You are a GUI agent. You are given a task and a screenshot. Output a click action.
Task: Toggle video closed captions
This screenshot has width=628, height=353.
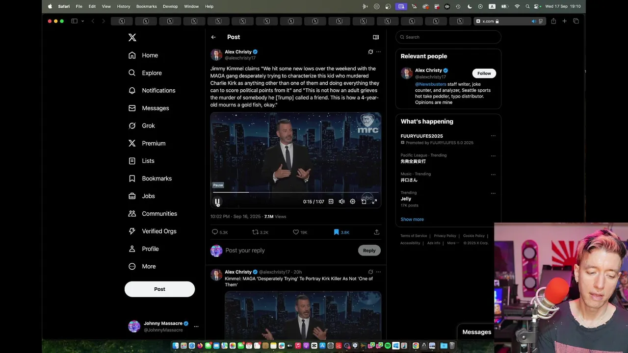pyautogui.click(x=331, y=202)
